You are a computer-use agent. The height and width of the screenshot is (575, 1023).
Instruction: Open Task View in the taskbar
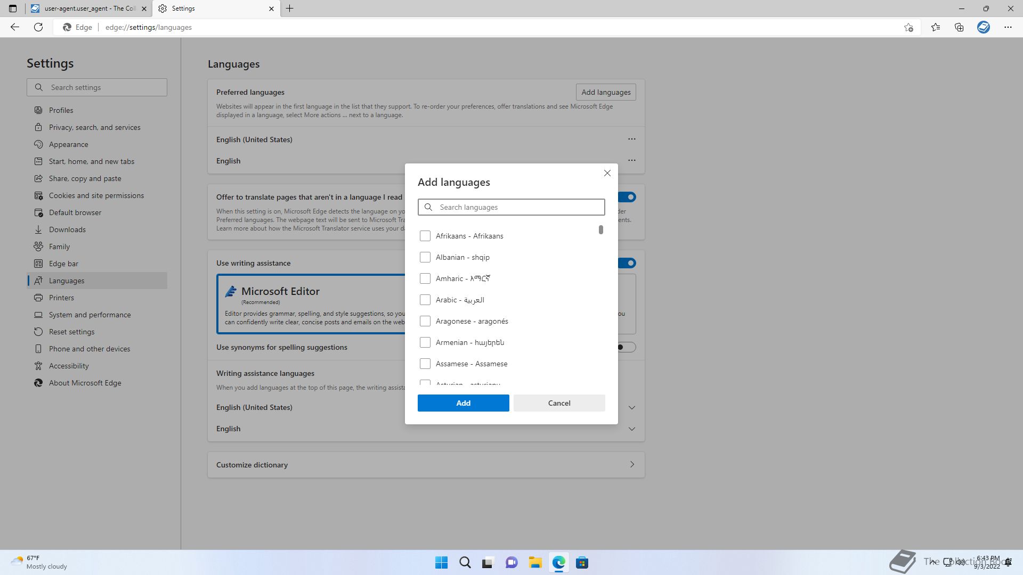click(x=488, y=563)
